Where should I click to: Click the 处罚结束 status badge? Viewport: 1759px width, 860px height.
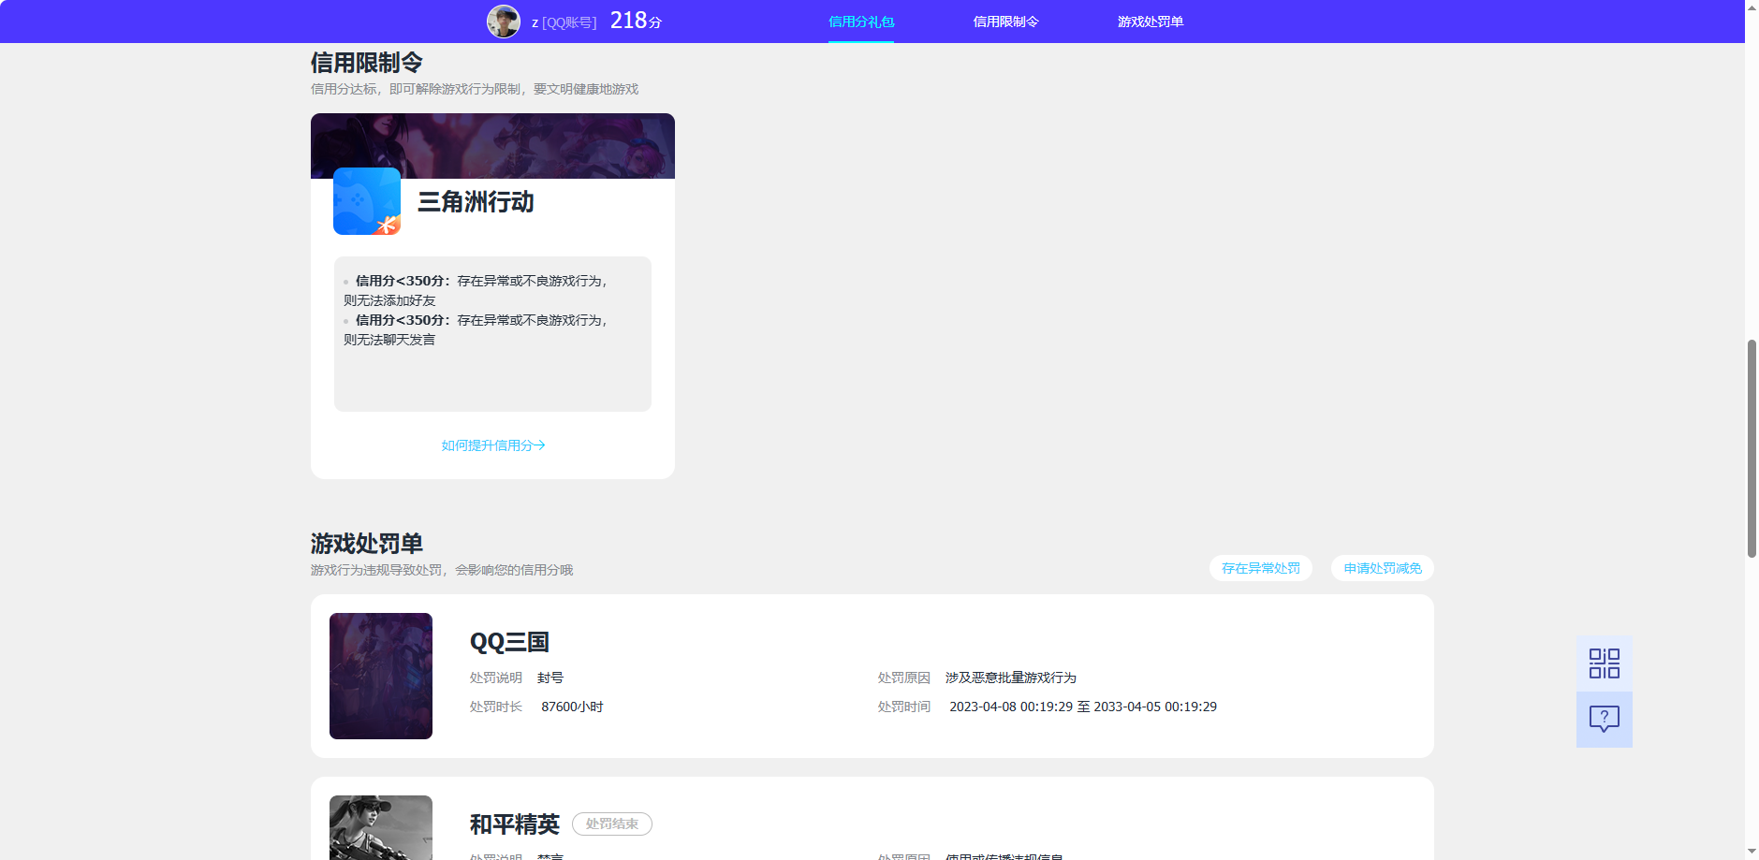click(x=612, y=824)
